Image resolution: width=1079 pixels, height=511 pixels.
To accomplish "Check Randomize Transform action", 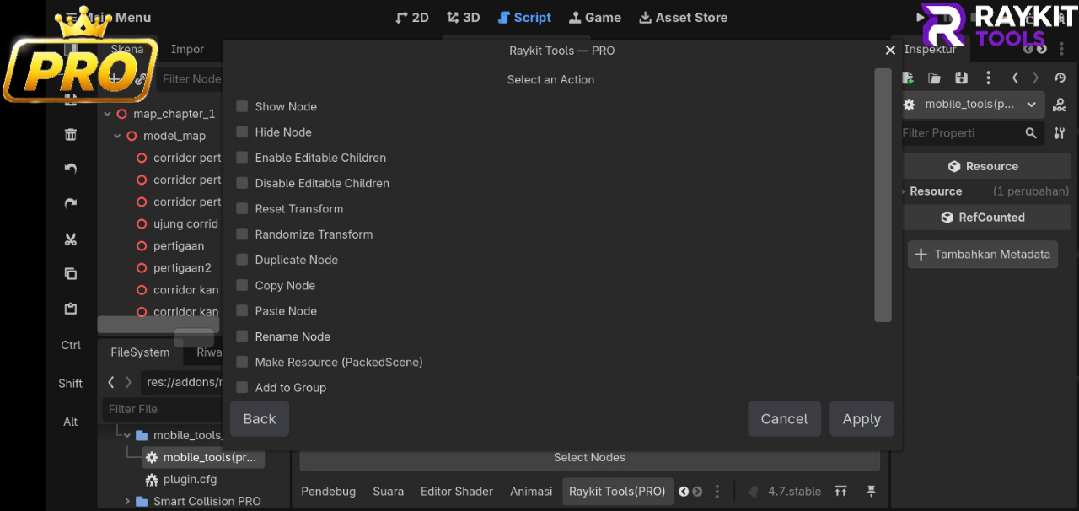I will click(x=242, y=234).
